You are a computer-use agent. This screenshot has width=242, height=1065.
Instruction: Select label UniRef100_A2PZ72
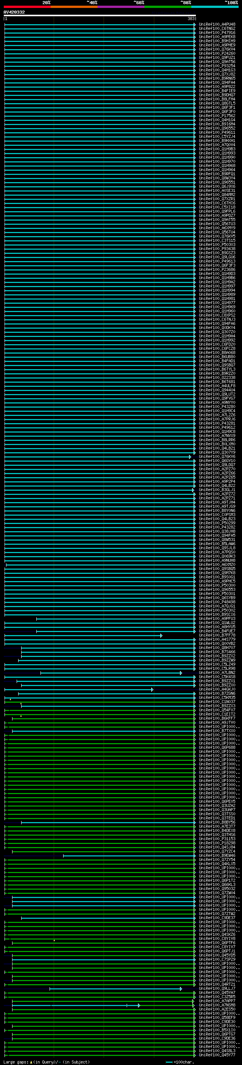(x=217, y=494)
